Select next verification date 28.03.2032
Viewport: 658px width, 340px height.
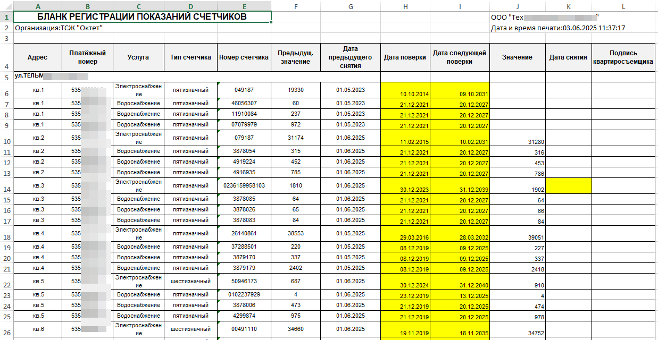pyautogui.click(x=460, y=234)
